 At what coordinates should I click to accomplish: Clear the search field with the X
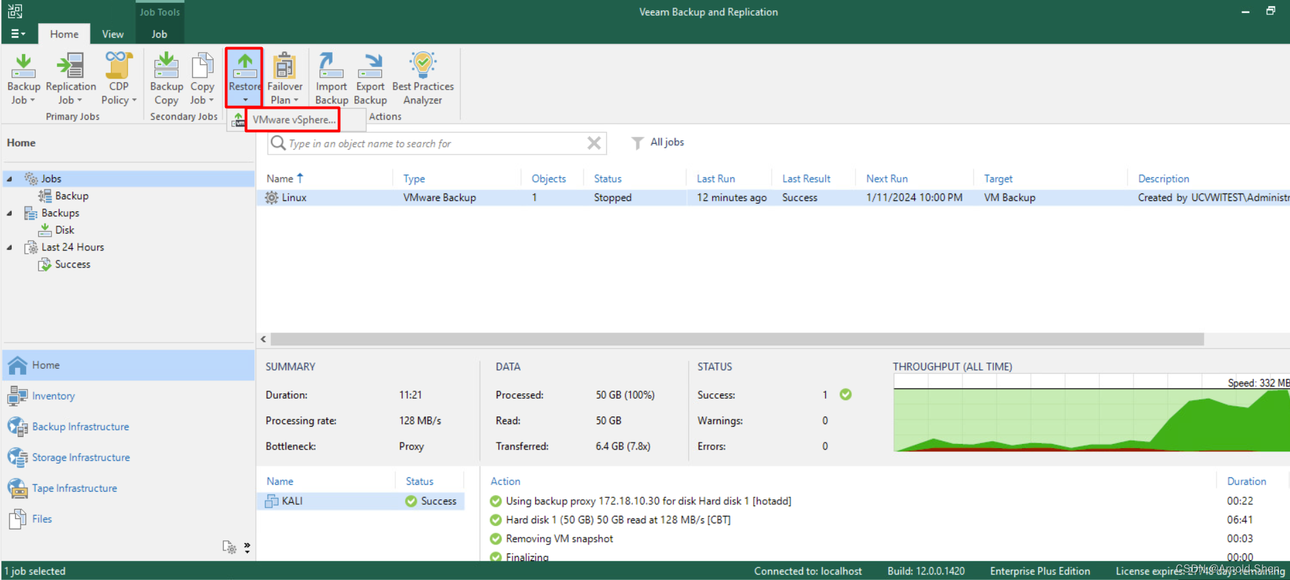click(594, 143)
